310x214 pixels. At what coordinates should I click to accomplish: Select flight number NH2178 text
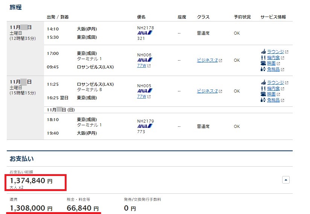tap(146, 28)
